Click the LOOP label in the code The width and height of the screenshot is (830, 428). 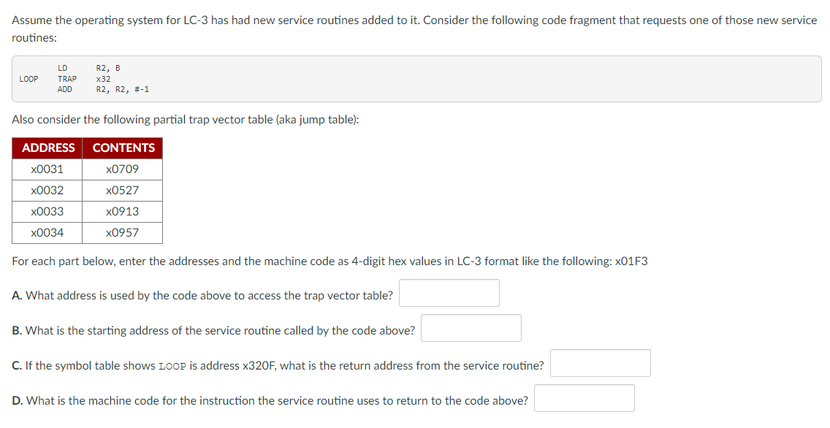28,78
